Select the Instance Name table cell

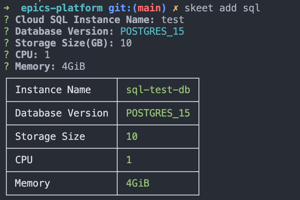[x=53, y=90]
